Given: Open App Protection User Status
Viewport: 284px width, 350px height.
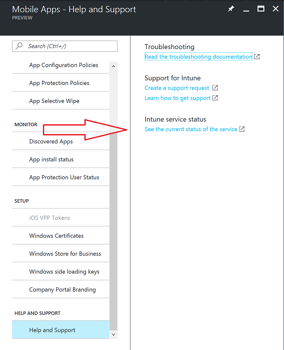Looking at the screenshot, I should 60,177.
